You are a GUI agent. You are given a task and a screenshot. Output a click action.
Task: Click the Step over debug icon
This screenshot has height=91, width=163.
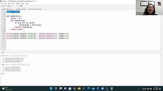click(13, 6)
